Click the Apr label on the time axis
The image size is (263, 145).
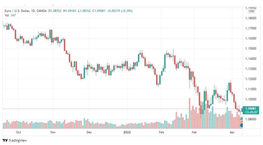(x=232, y=132)
